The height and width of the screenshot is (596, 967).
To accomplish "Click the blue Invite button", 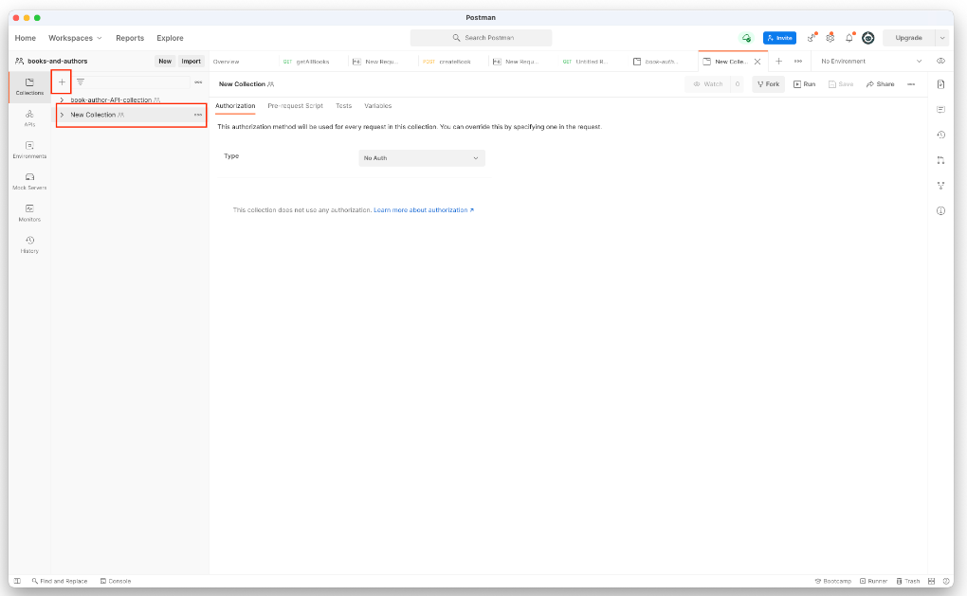I will (x=779, y=38).
